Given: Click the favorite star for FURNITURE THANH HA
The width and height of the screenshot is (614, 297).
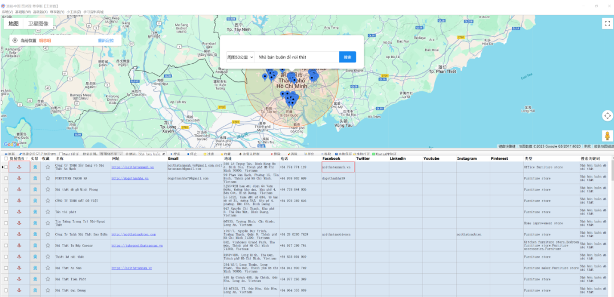Looking at the screenshot, I should pyautogui.click(x=48, y=178).
